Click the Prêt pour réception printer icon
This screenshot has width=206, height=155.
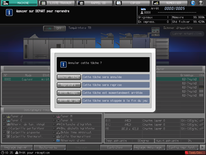click(17, 153)
